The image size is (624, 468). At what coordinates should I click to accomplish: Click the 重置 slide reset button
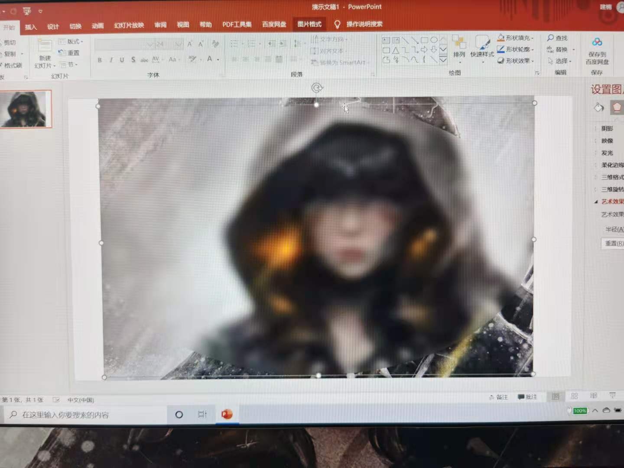(x=69, y=53)
